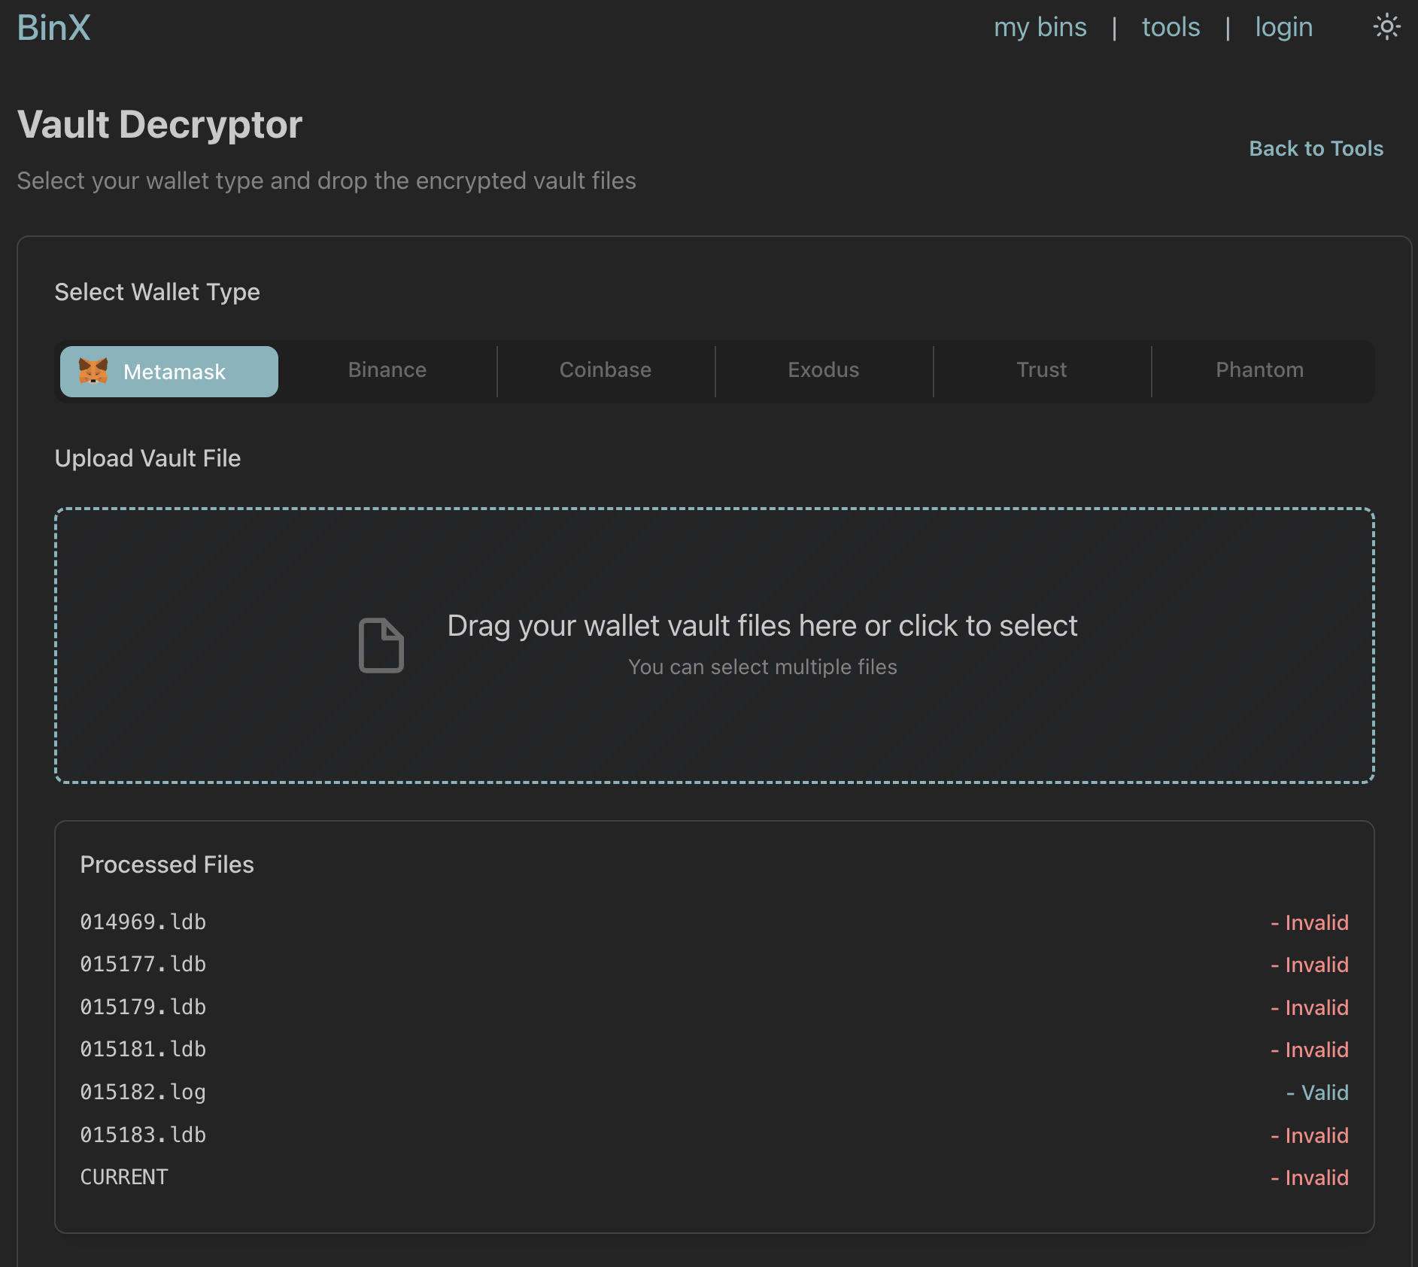This screenshot has height=1267, width=1418.
Task: Click the Invalid status of 015183.ldb
Action: [x=1310, y=1135]
